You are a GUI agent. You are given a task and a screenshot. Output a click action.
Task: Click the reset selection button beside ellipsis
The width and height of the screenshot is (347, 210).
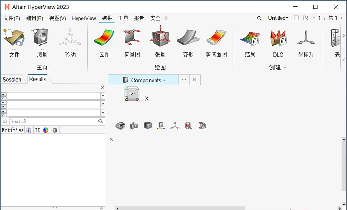(195, 80)
